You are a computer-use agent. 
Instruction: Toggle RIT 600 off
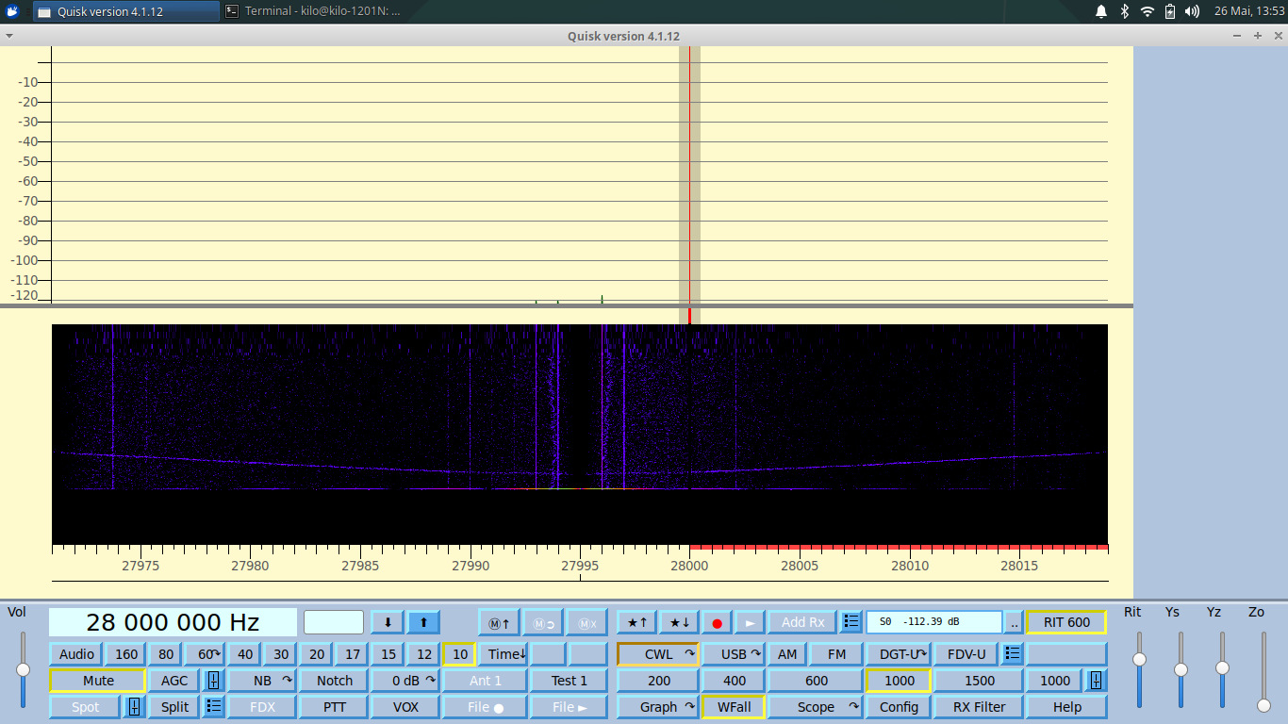pos(1066,622)
